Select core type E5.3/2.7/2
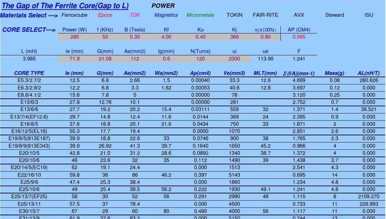 click(29, 80)
